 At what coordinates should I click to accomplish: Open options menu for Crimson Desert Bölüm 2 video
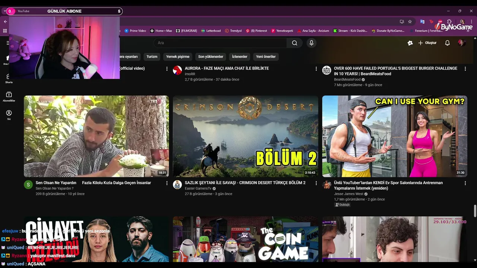click(x=316, y=183)
